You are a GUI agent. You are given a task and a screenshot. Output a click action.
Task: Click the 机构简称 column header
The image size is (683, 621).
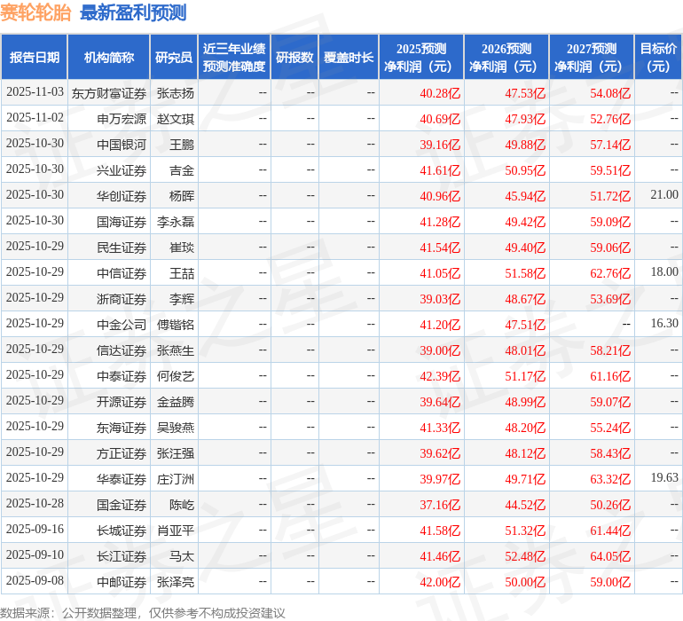coord(109,58)
